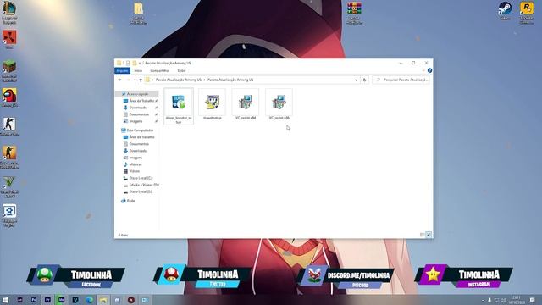Click the search box Pesquisar Pacote Atualização
542x305 pixels.
pyautogui.click(x=401, y=80)
